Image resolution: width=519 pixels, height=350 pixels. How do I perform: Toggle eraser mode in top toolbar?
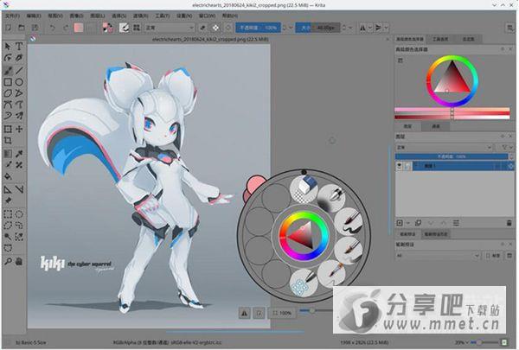pyautogui.click(x=203, y=28)
